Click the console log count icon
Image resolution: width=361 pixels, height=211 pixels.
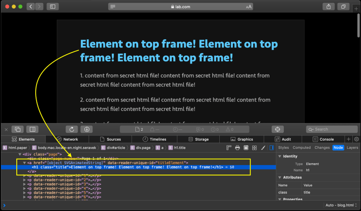(x=200, y=129)
